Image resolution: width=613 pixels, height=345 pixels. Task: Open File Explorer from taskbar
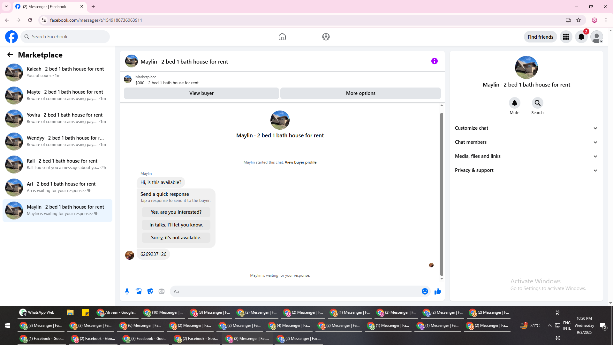(70, 312)
